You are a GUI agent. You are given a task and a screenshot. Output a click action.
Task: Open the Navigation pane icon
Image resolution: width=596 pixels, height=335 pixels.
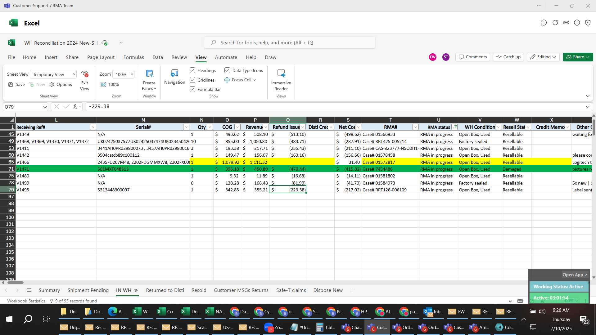tap(174, 73)
